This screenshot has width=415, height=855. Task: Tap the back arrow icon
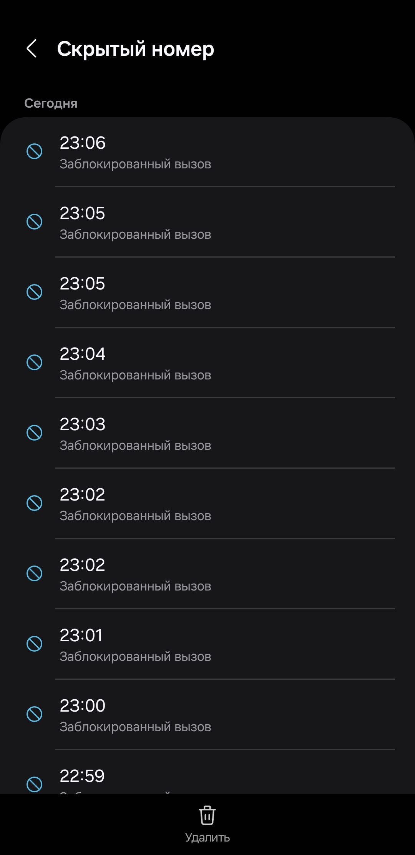coord(32,48)
